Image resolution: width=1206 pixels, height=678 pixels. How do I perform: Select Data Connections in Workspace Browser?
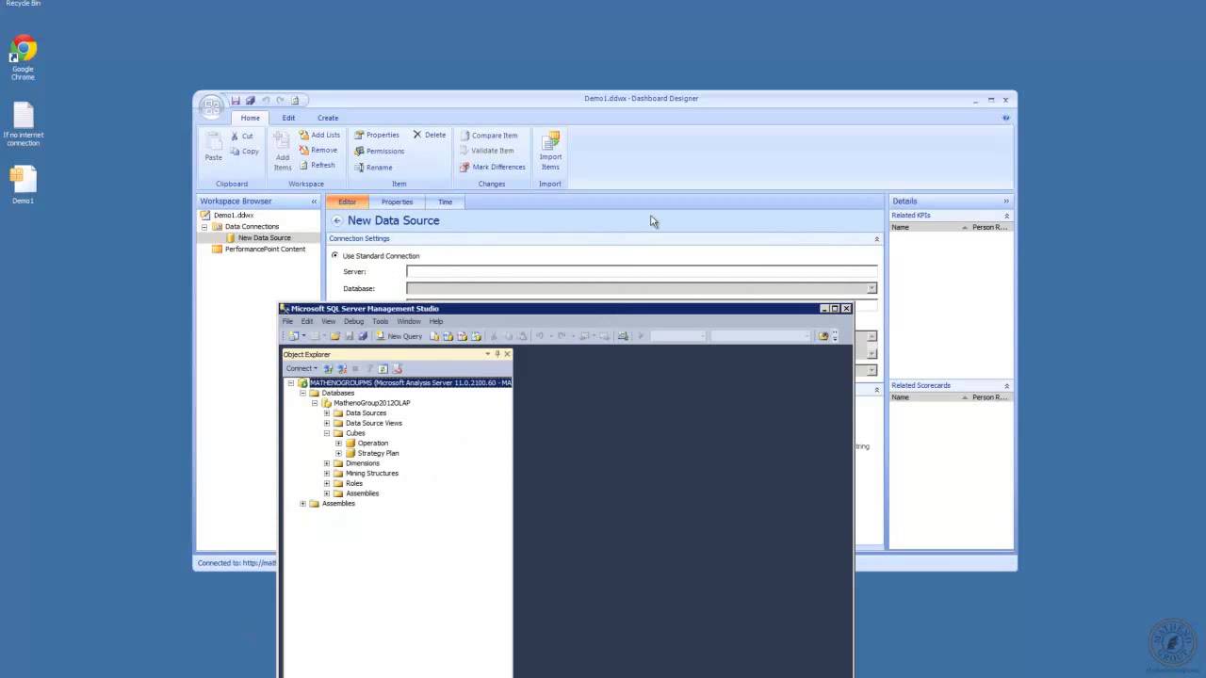[x=252, y=227]
